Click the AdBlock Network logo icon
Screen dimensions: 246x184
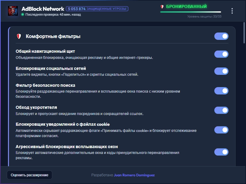point(13,11)
